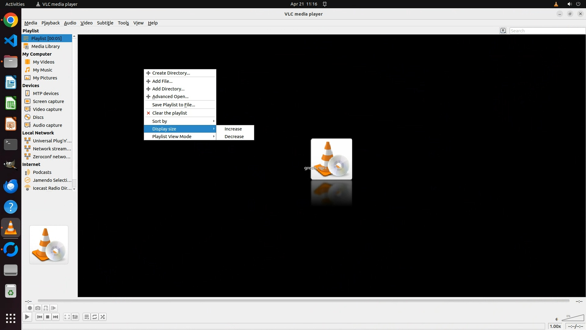
Task: Open extended settings equalizer icon
Action: [75, 317]
